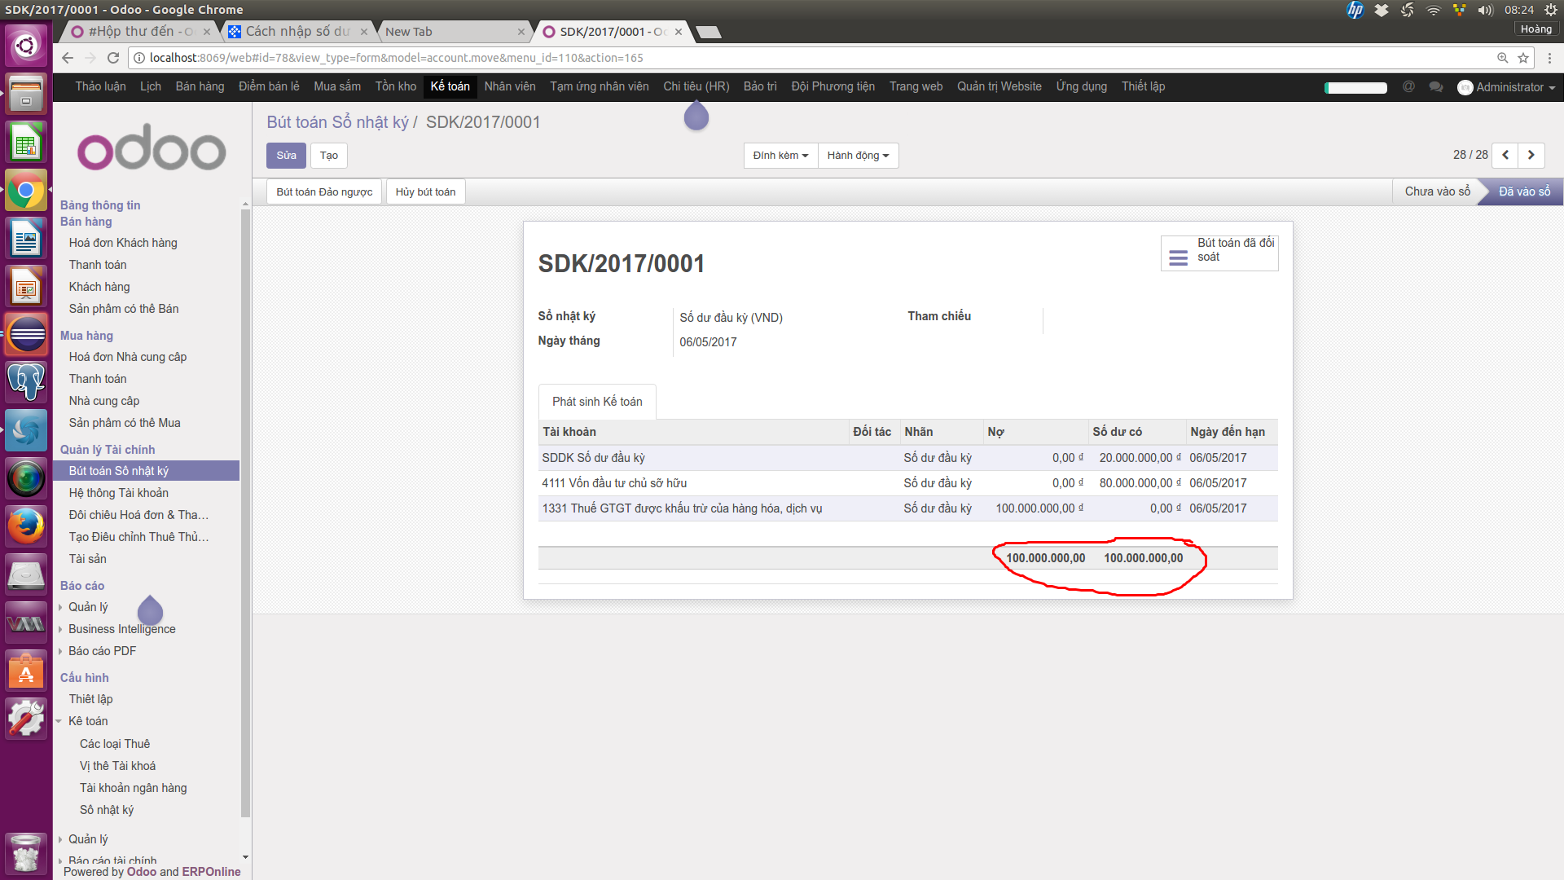Open the Odoo header progress bar

click(1356, 87)
